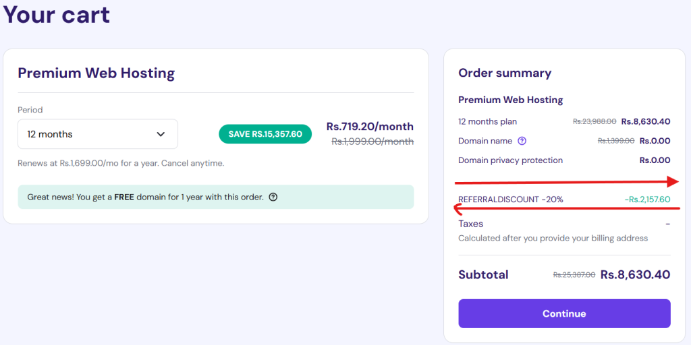Click the Taxes row label

470,224
